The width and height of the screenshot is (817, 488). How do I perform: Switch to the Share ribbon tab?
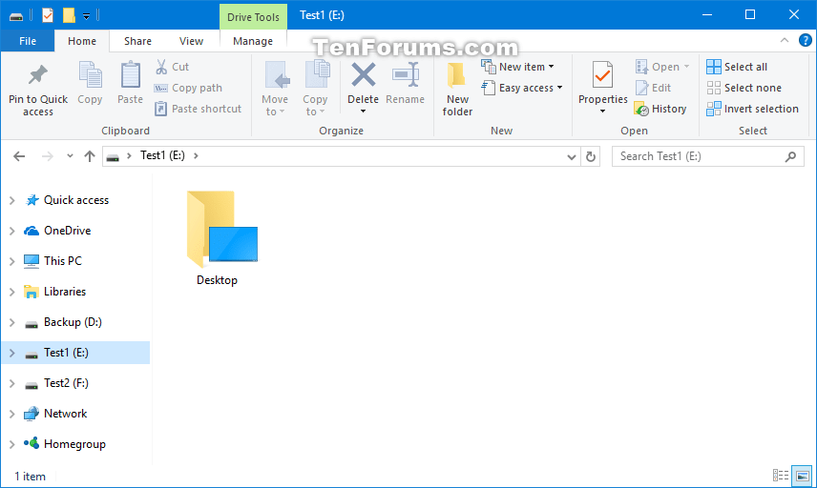point(137,41)
